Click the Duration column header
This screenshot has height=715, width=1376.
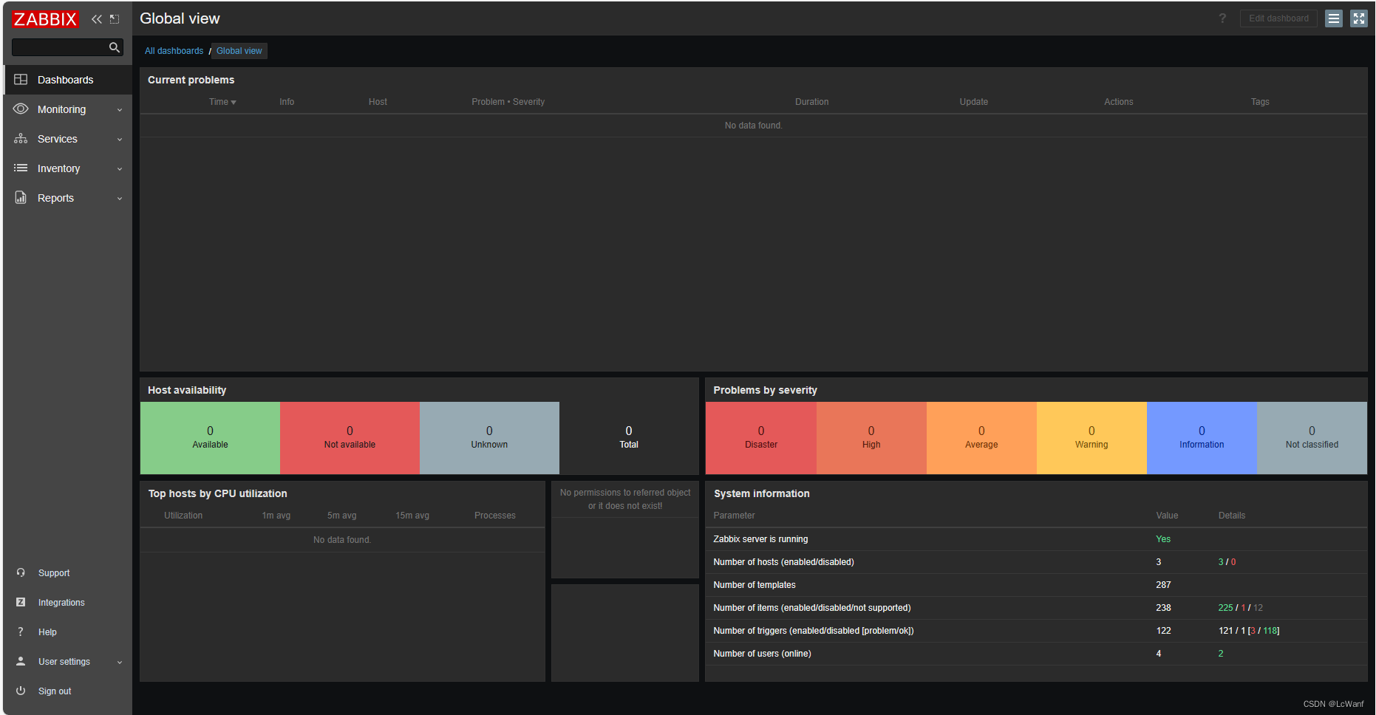(811, 102)
